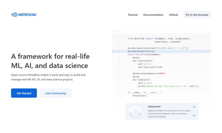The height and width of the screenshot is (133, 222).
Task: Click the kubernetes, schedule import continuation line
Action: pyautogui.click(x=168, y=42)
